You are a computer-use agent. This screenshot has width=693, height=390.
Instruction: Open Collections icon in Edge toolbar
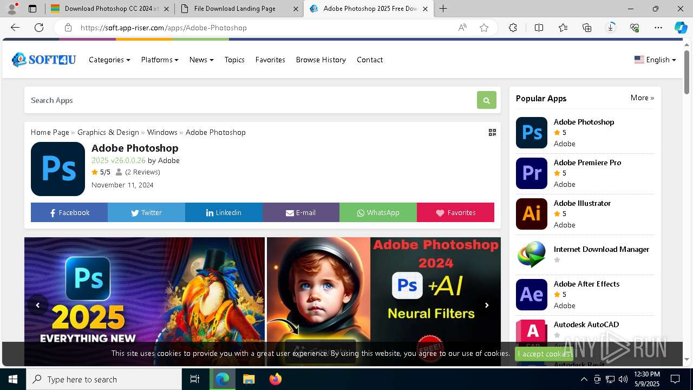click(x=587, y=28)
